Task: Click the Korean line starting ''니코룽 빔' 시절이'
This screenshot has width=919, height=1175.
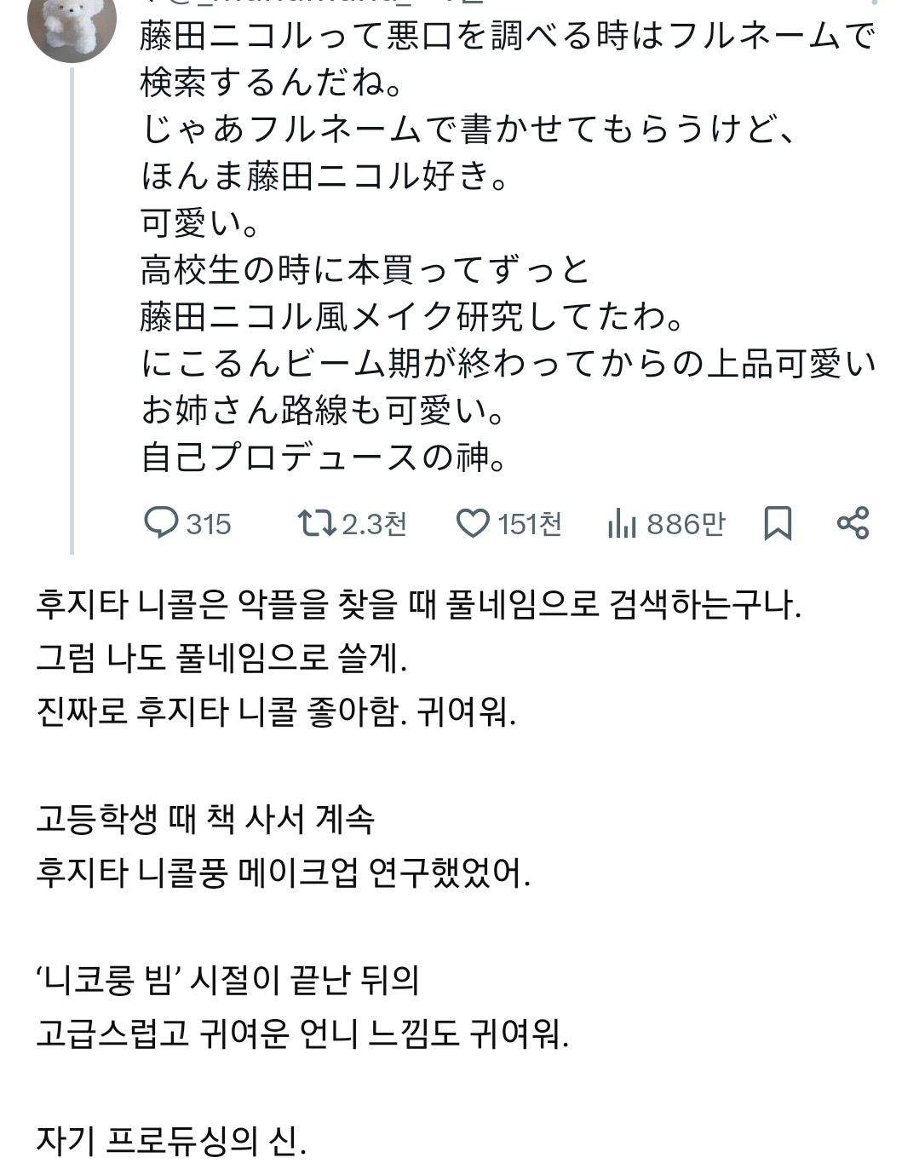Action: (227, 980)
